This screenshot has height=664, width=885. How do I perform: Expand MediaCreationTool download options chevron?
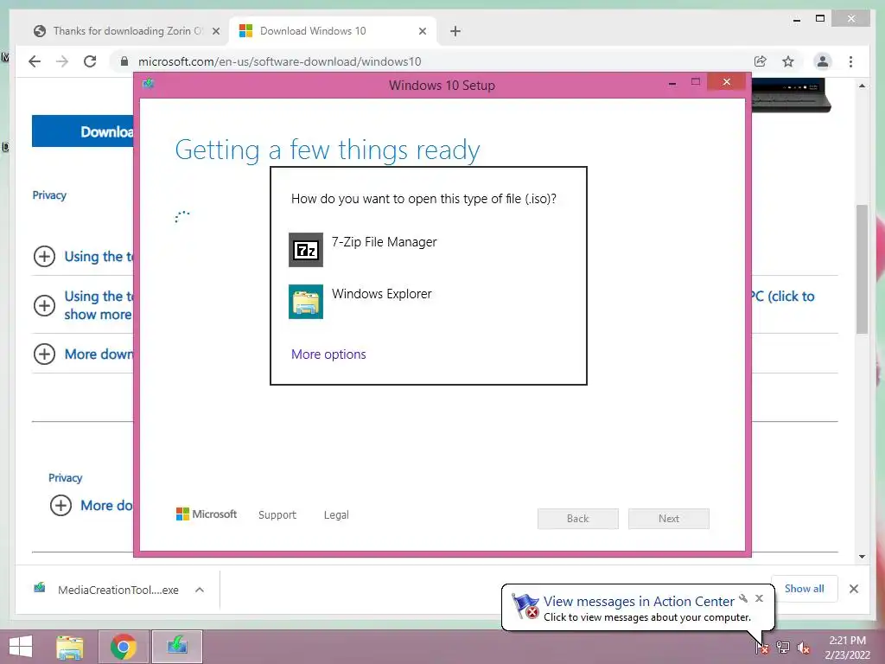click(200, 590)
